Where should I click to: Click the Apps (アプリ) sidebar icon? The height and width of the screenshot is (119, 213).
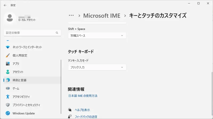pyautogui.click(x=8, y=64)
